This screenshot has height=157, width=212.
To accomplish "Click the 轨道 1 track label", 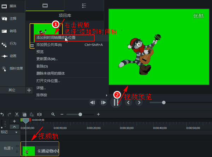I will point(8,148).
